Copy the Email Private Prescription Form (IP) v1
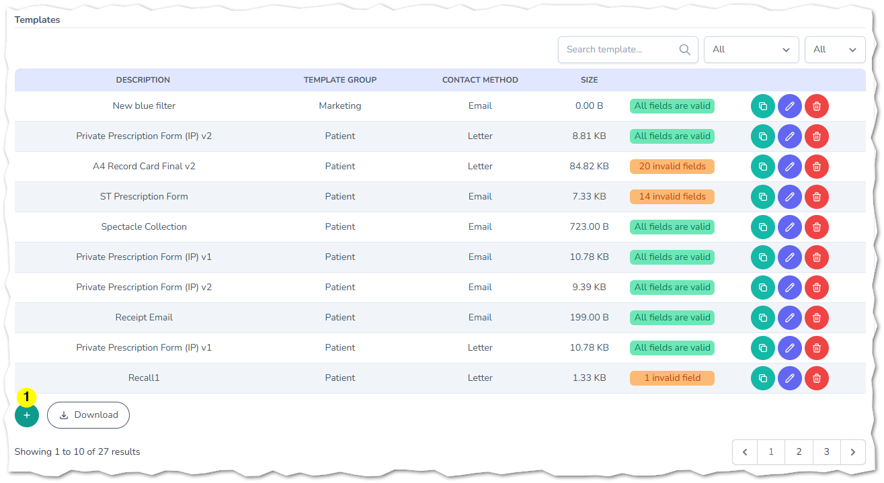Viewport: 884px width, 483px height. [763, 257]
